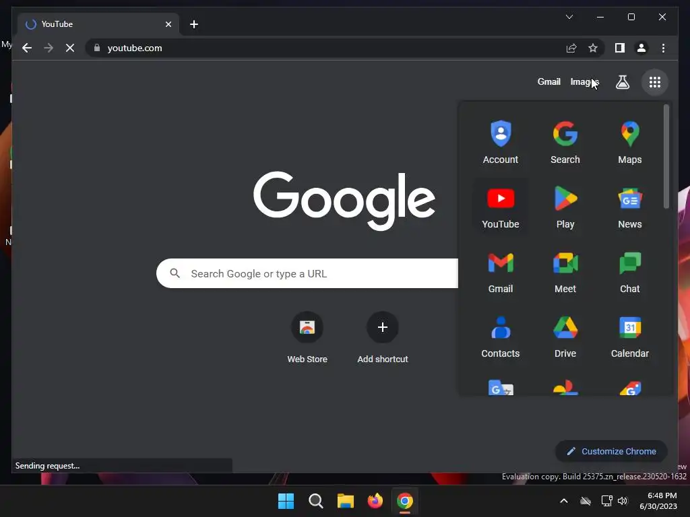
Task: Open Google Shopping app icon
Action: tap(630, 387)
